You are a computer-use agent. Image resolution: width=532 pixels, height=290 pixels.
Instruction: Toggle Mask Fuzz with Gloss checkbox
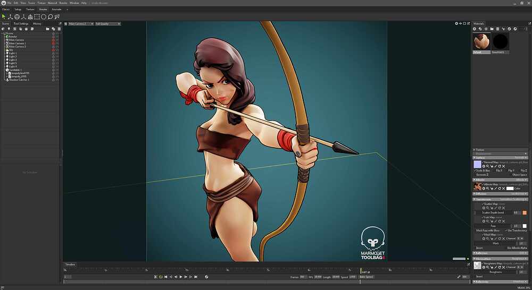click(487, 231)
